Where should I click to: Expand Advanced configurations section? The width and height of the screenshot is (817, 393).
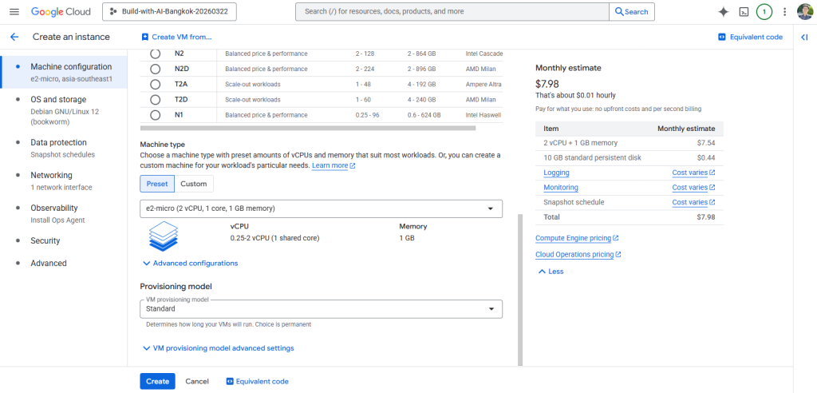(x=190, y=263)
